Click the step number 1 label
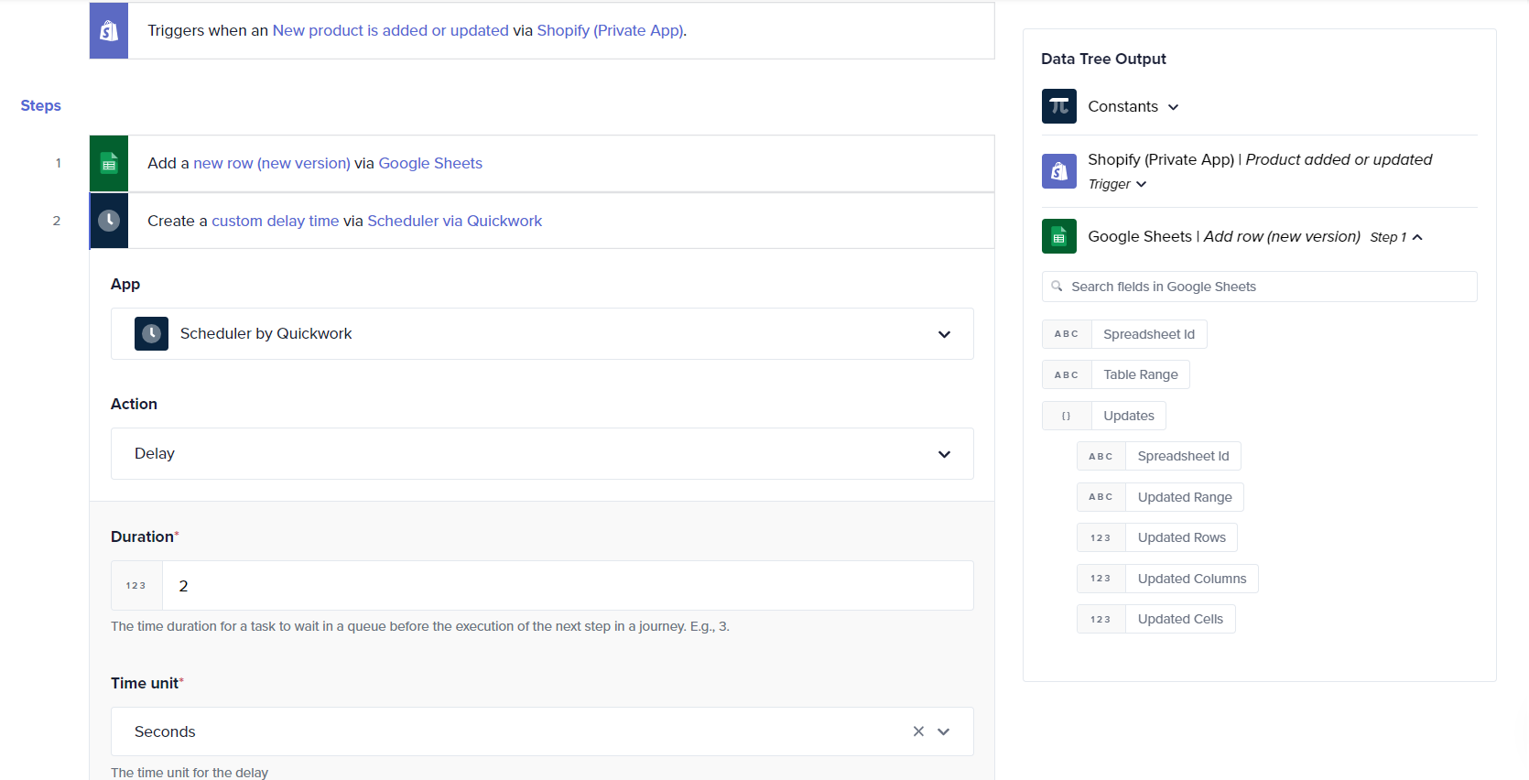1529x780 pixels. click(x=59, y=164)
